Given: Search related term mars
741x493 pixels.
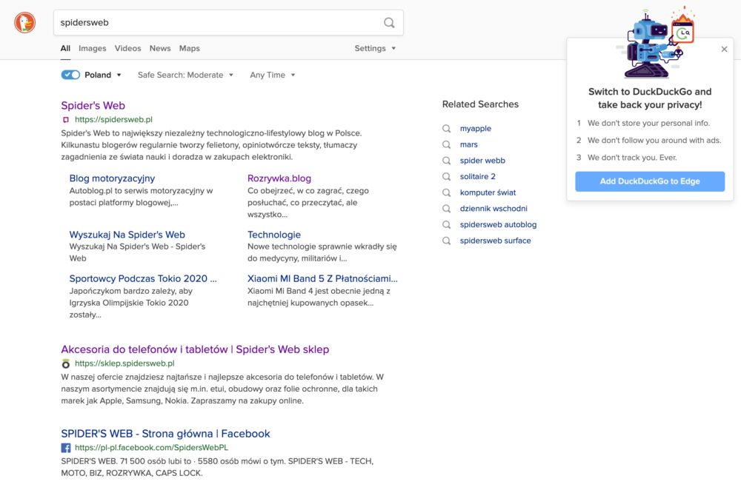Looking at the screenshot, I should tap(469, 144).
